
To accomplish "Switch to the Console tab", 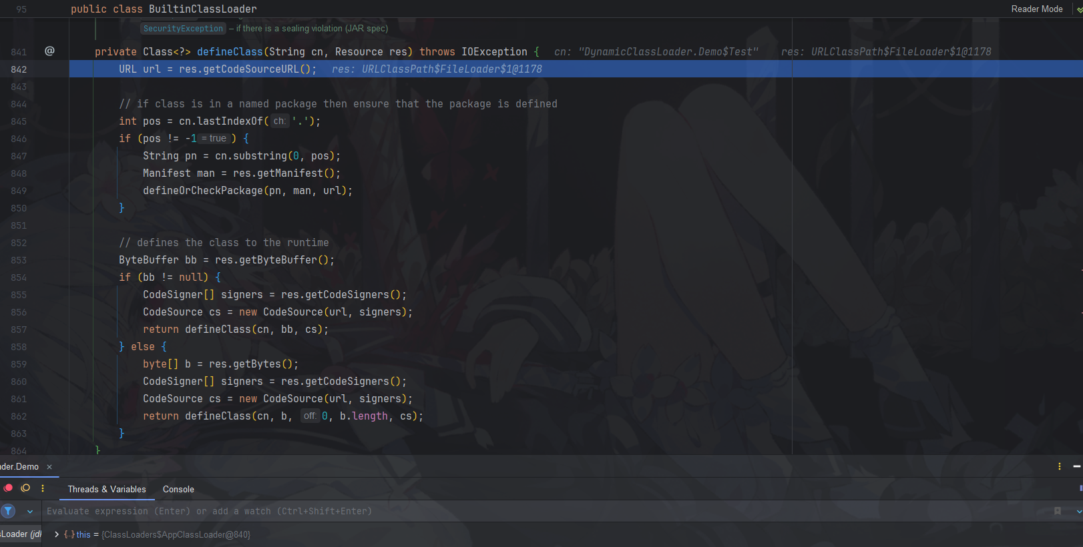I will tap(178, 489).
